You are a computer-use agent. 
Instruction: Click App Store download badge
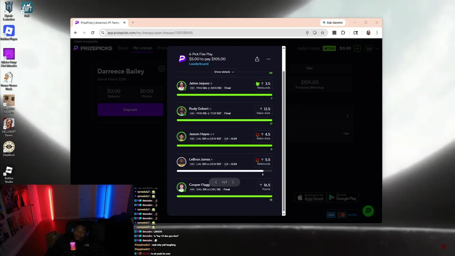[310, 197]
